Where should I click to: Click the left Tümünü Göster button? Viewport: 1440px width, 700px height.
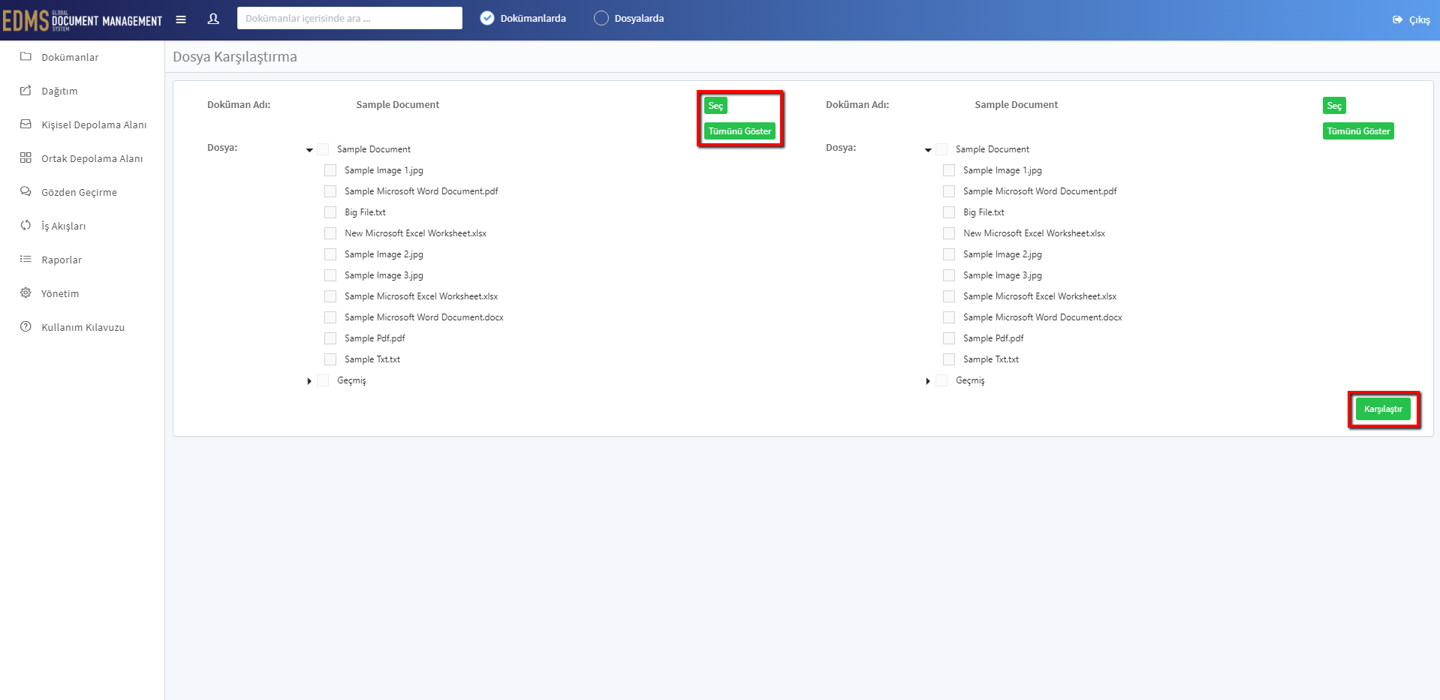pos(740,131)
